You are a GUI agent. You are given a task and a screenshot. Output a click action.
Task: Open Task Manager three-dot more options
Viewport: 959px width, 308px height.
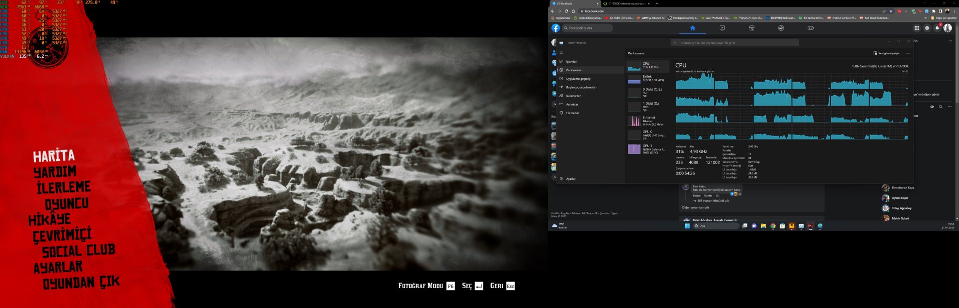click(908, 53)
